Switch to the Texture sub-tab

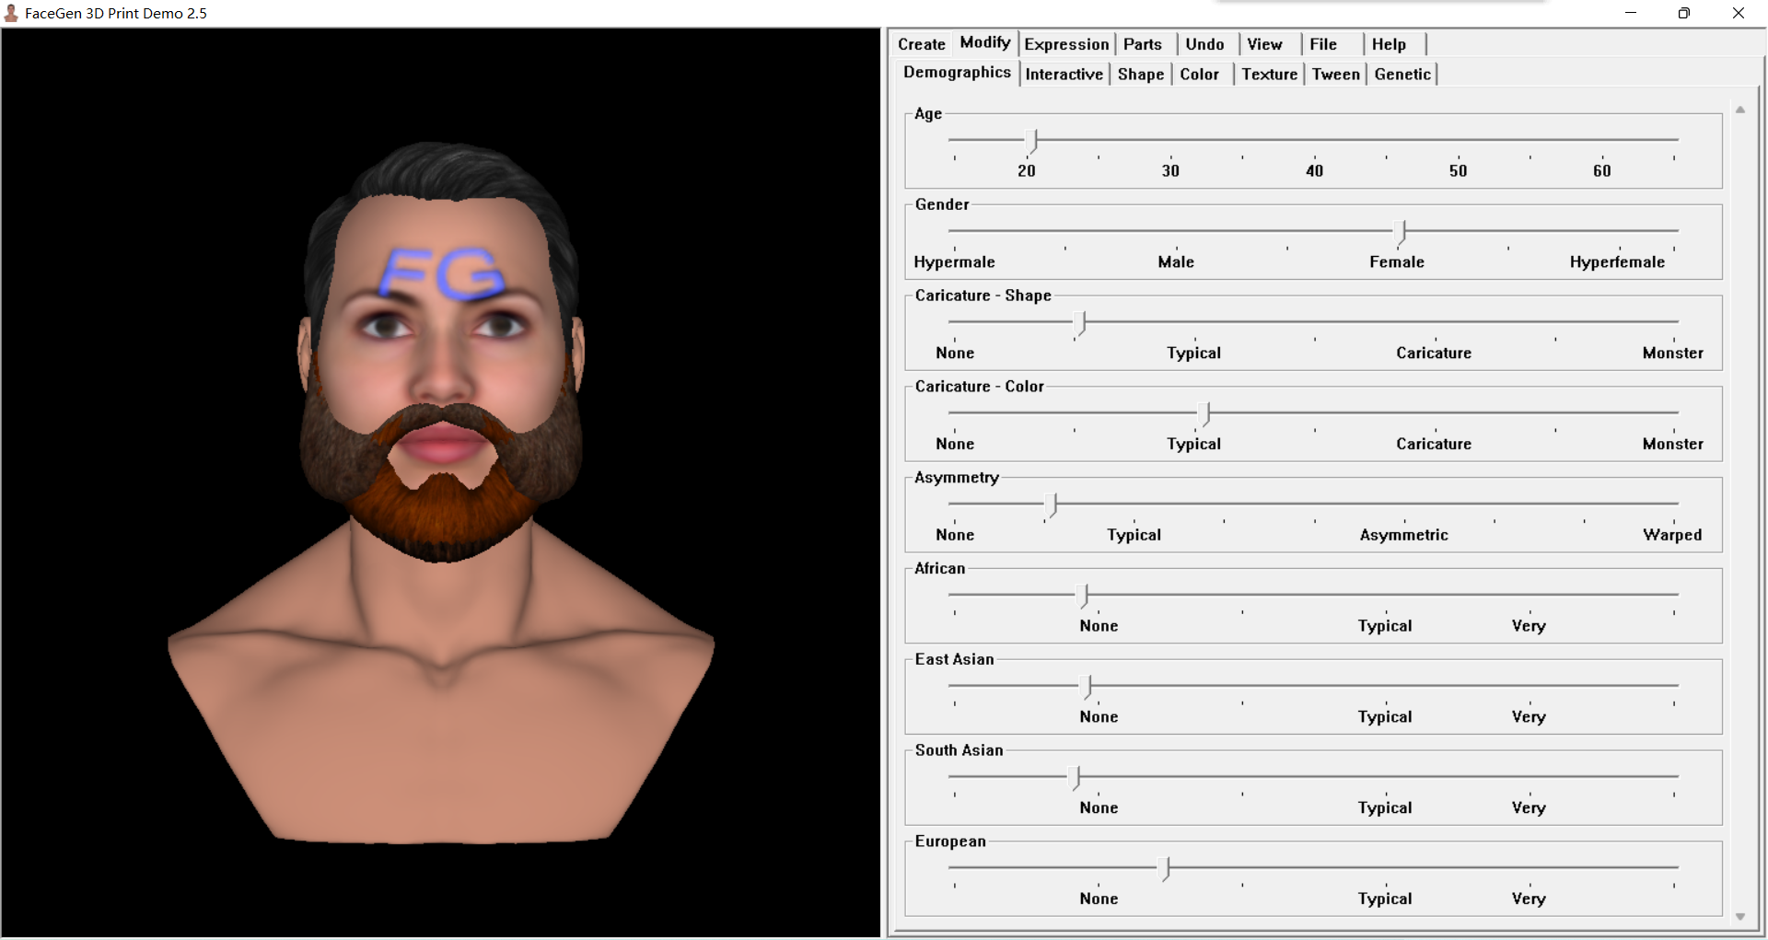point(1269,75)
